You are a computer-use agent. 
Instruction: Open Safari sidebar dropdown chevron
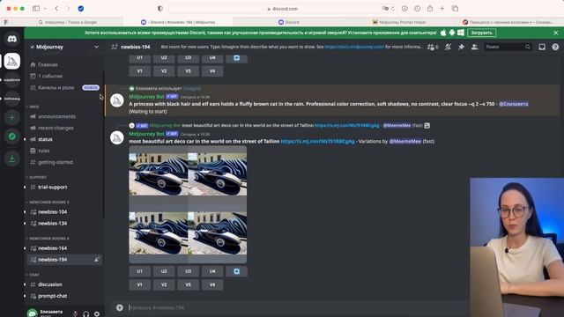click(45, 8)
